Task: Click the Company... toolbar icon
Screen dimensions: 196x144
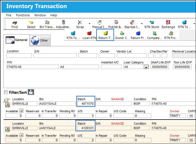Action: (x=155, y=33)
